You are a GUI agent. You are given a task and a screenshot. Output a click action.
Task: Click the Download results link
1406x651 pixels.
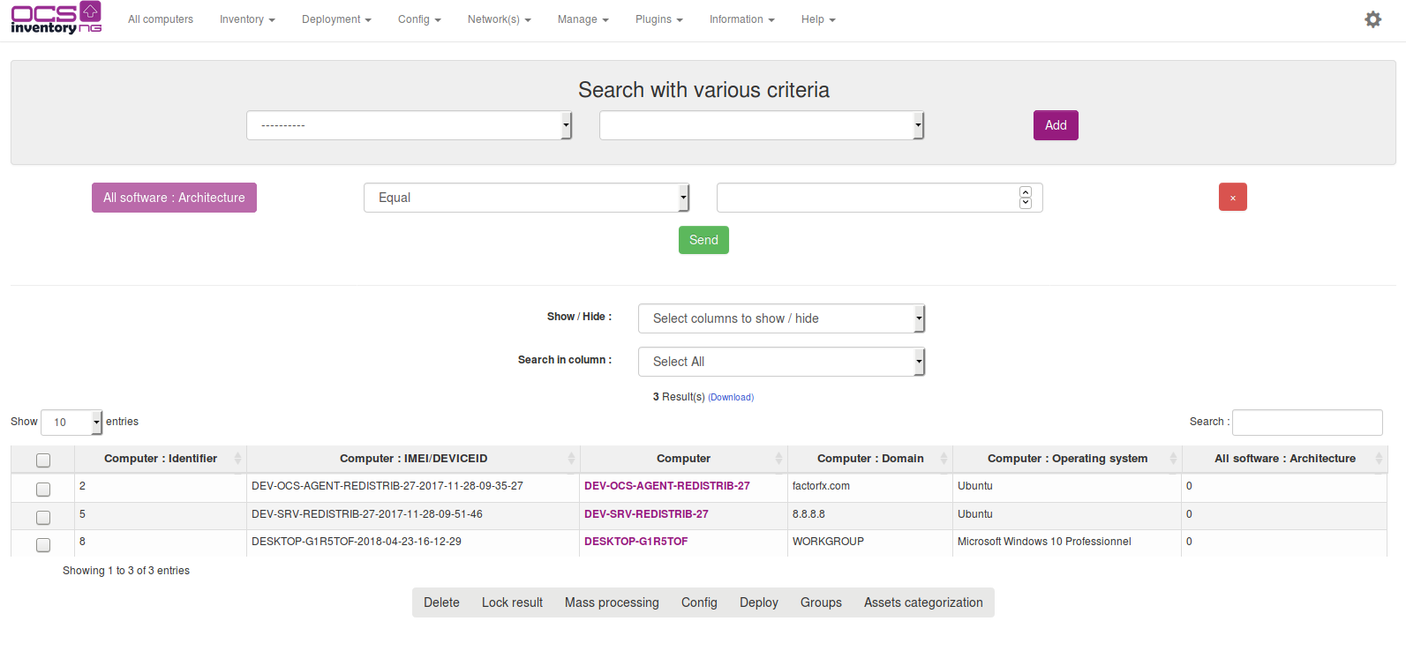point(731,398)
